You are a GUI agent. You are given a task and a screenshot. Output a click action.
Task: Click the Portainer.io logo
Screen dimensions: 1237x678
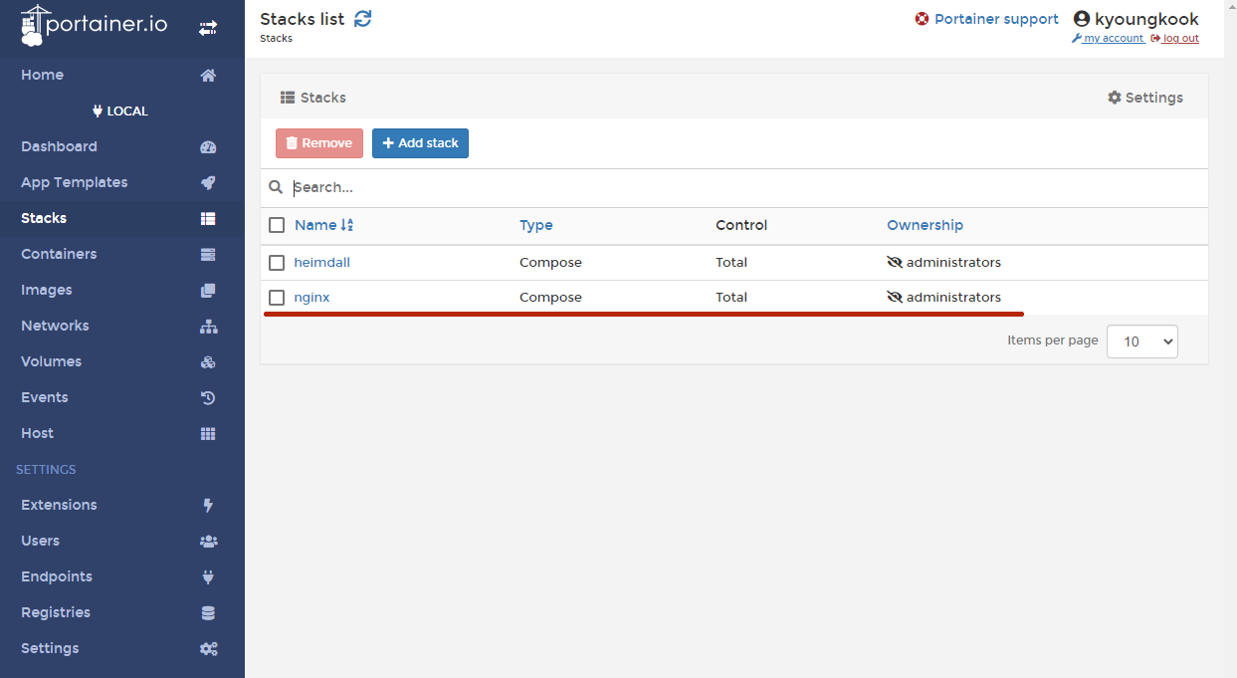point(94,27)
